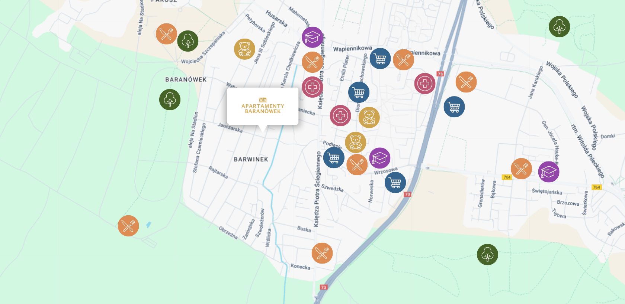Viewport: 625px width, 304px height.
Task: Click the Szwedzka street label
Action: [333, 188]
